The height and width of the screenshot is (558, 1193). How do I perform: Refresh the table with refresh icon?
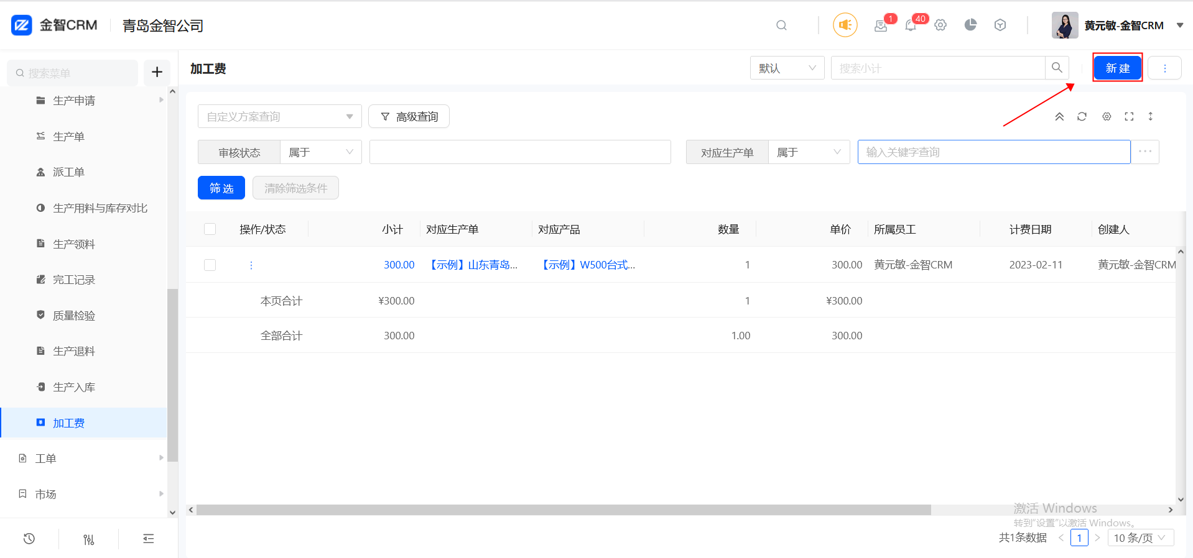pos(1082,116)
